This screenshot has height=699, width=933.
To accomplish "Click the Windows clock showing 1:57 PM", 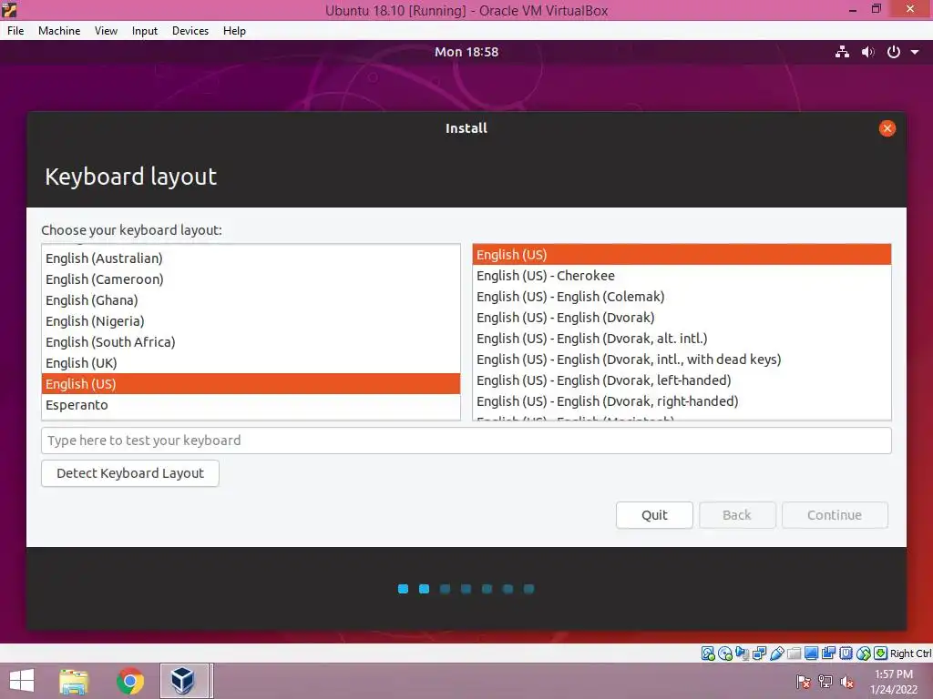I will [894, 674].
